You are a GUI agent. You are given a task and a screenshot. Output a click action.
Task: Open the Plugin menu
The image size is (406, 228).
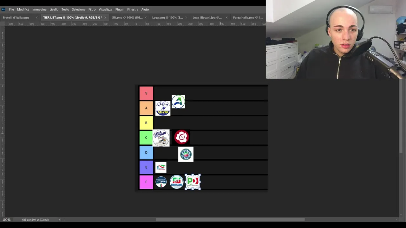120,9
